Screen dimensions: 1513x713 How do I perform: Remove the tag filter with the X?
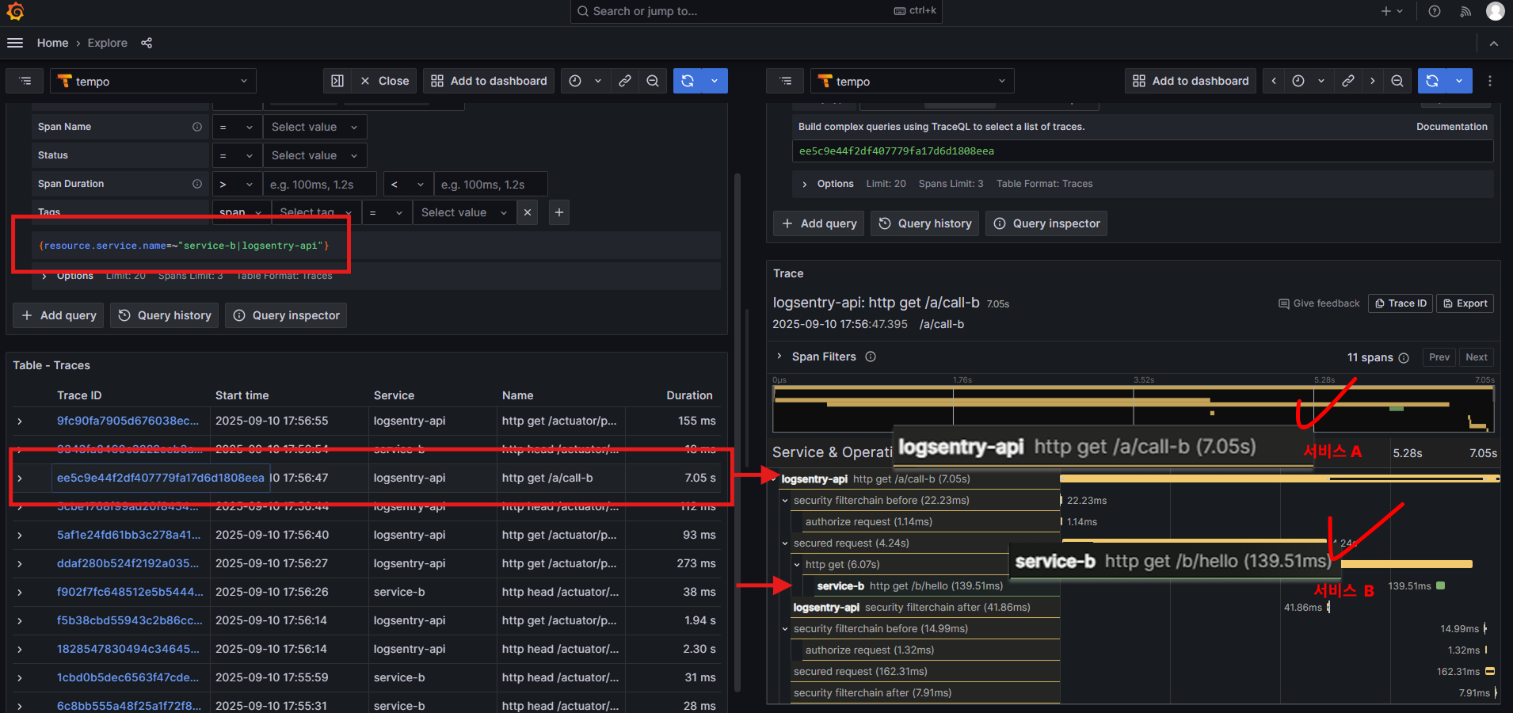click(x=528, y=212)
